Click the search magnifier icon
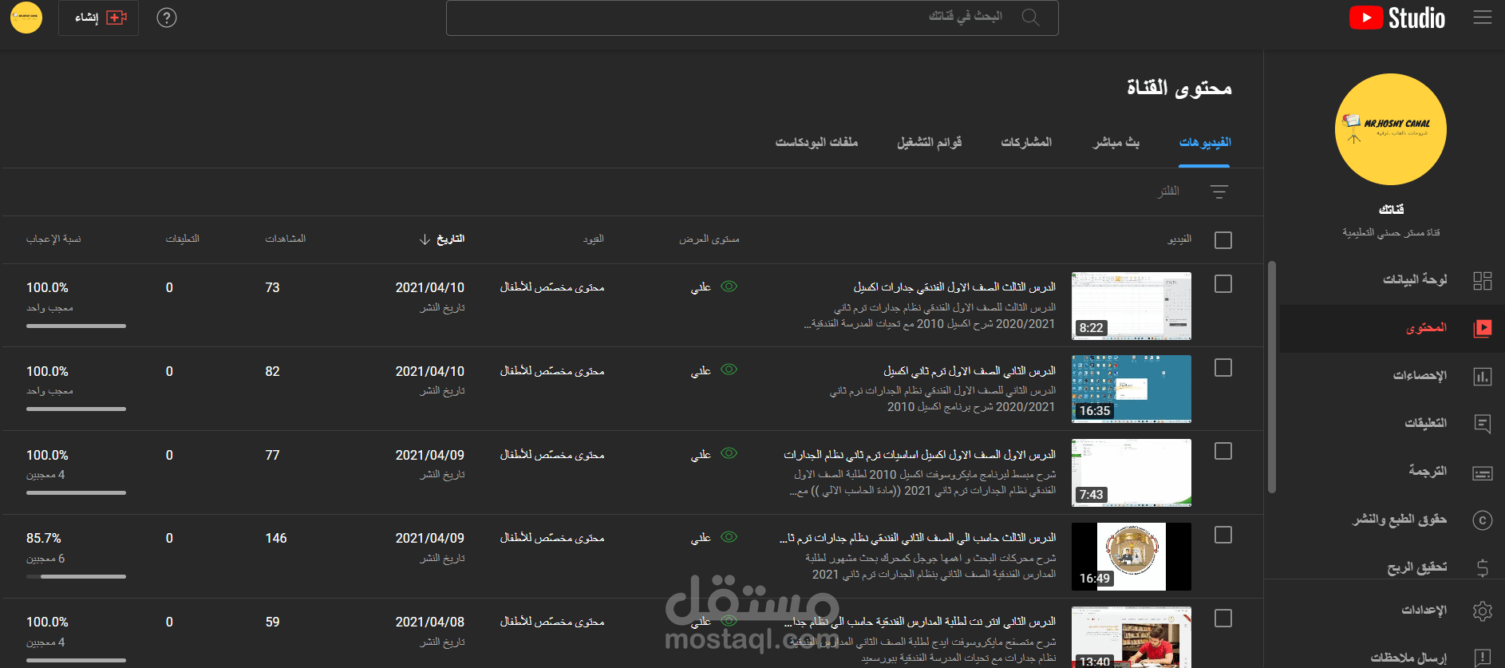 [1030, 18]
